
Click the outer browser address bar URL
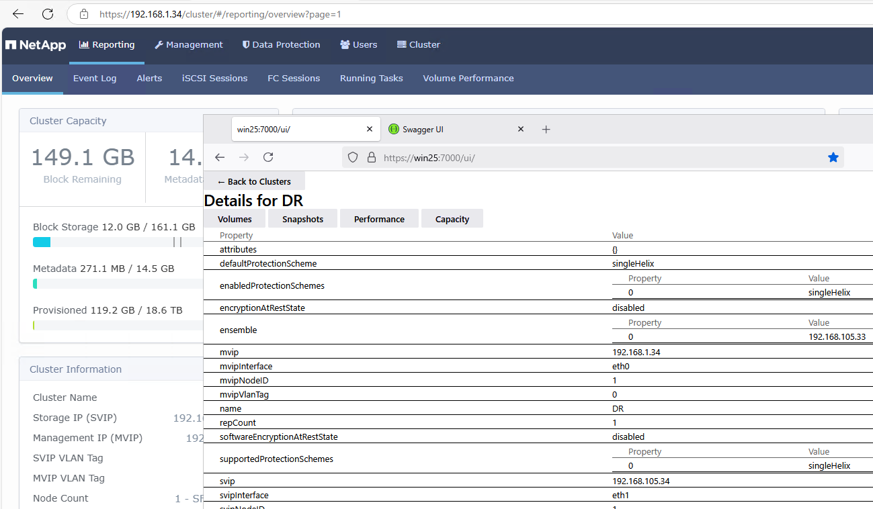(220, 13)
